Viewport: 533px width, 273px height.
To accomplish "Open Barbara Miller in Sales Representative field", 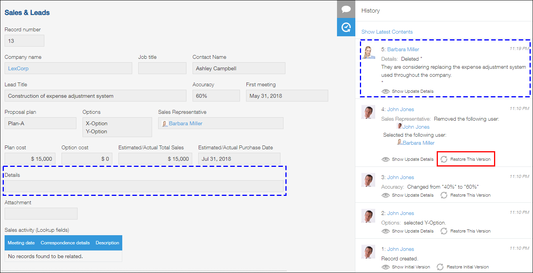I will point(185,123).
